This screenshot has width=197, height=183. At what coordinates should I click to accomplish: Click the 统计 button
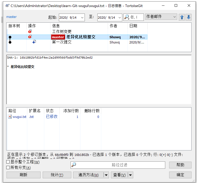(x=57, y=175)
